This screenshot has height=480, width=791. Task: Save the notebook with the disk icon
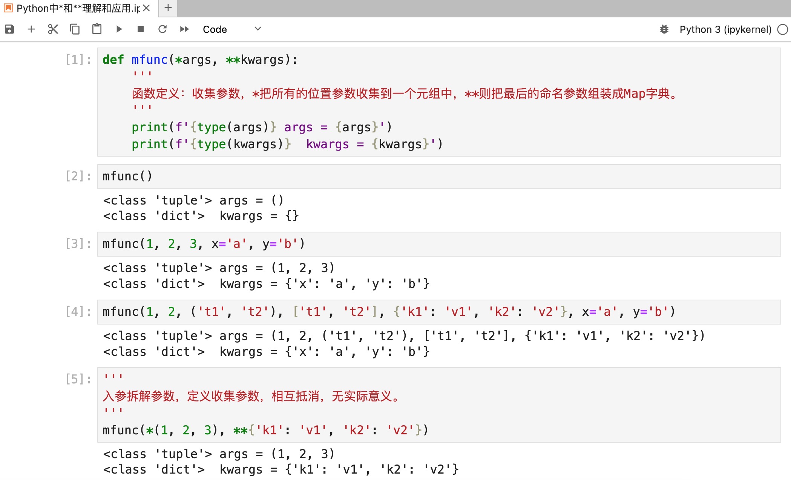pos(9,29)
